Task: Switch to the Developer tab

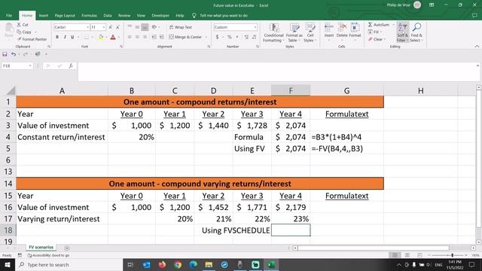Action: (x=160, y=15)
